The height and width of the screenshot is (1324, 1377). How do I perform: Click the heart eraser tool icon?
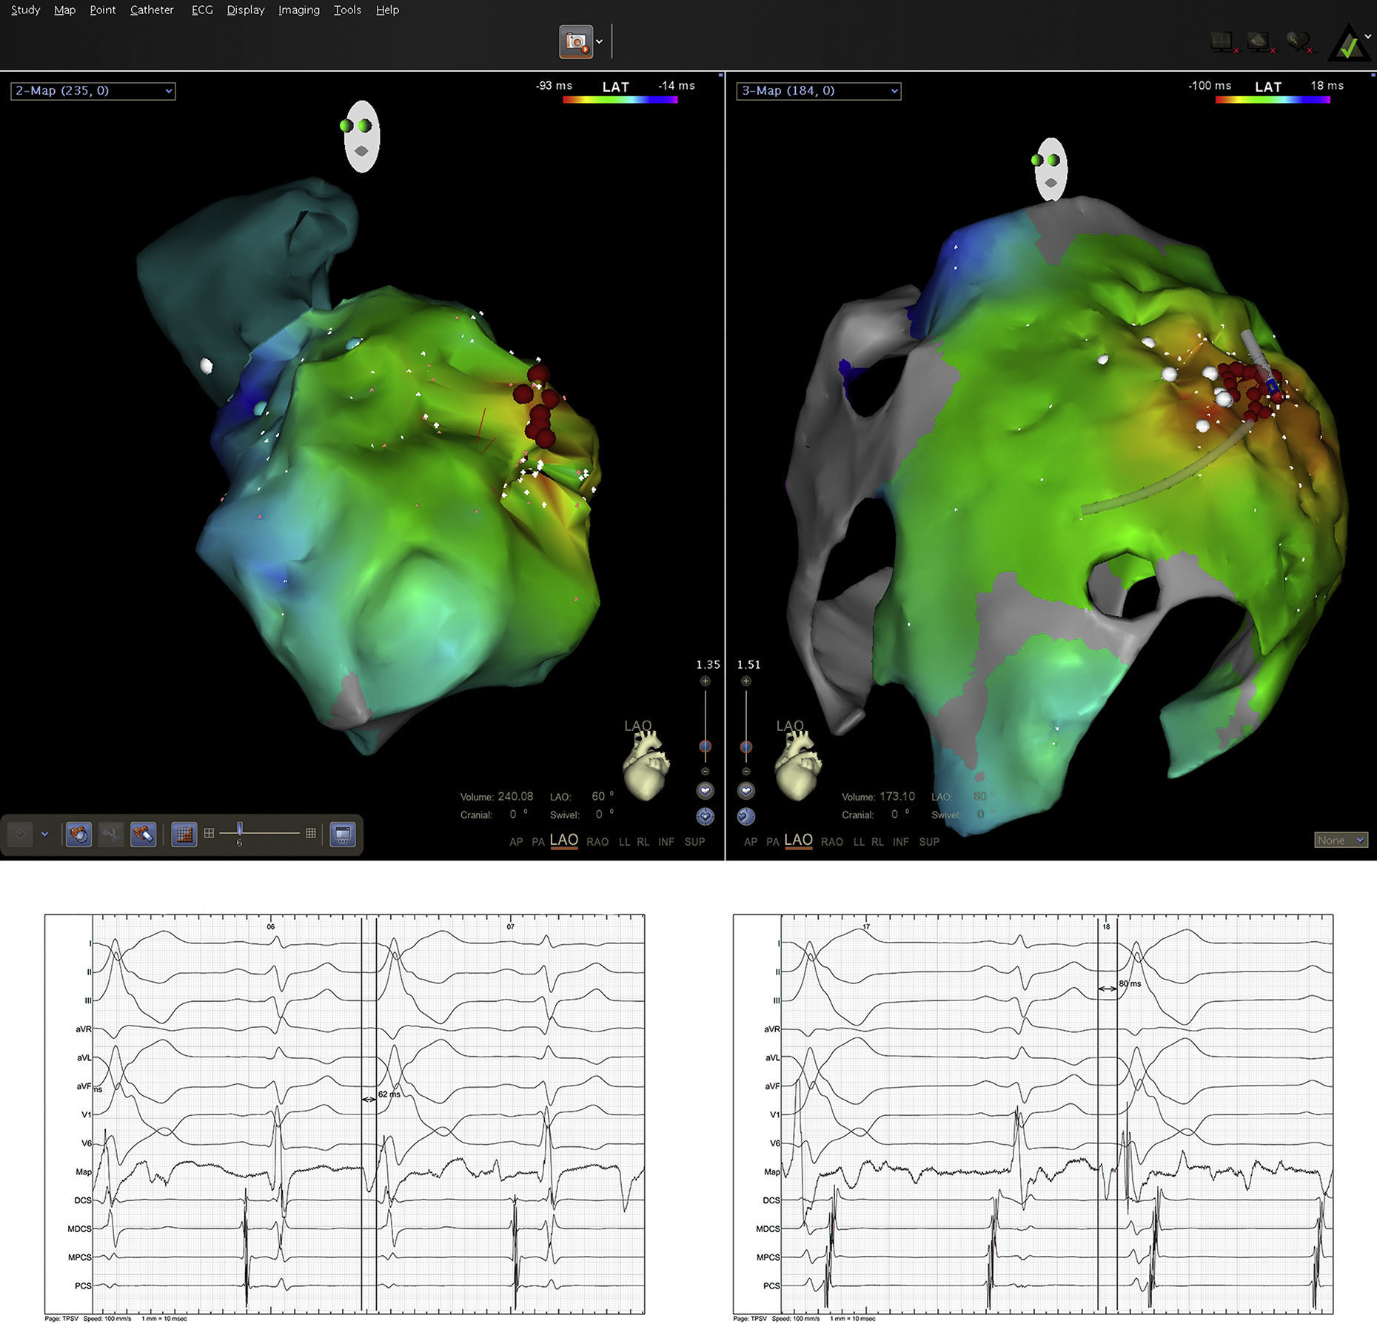(143, 834)
